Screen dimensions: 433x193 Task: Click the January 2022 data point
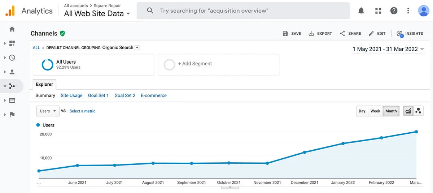(x=343, y=143)
